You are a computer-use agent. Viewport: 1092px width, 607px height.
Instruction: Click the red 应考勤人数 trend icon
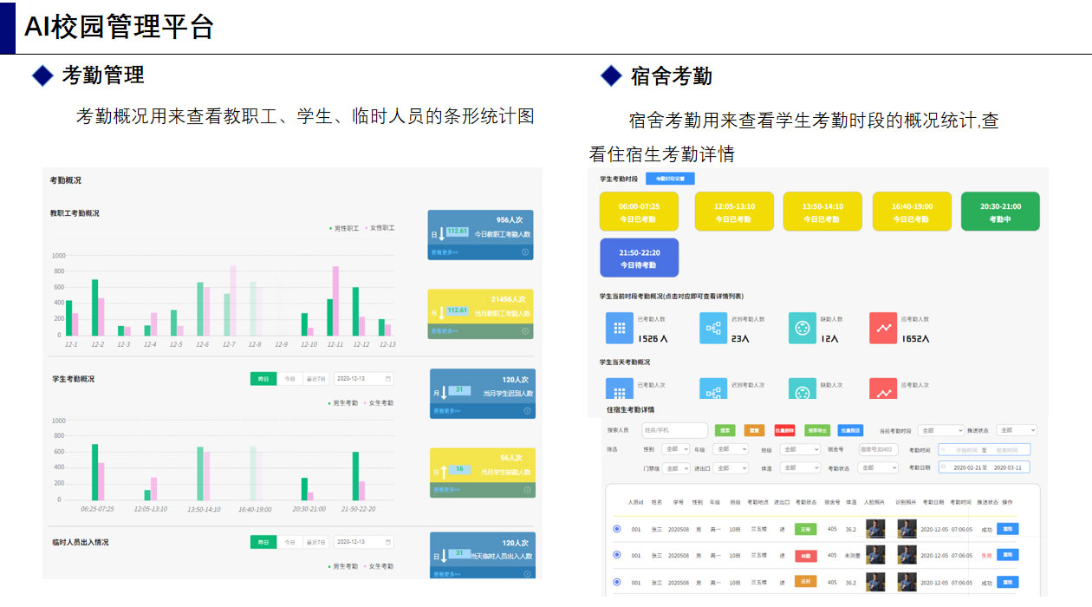[x=883, y=329]
